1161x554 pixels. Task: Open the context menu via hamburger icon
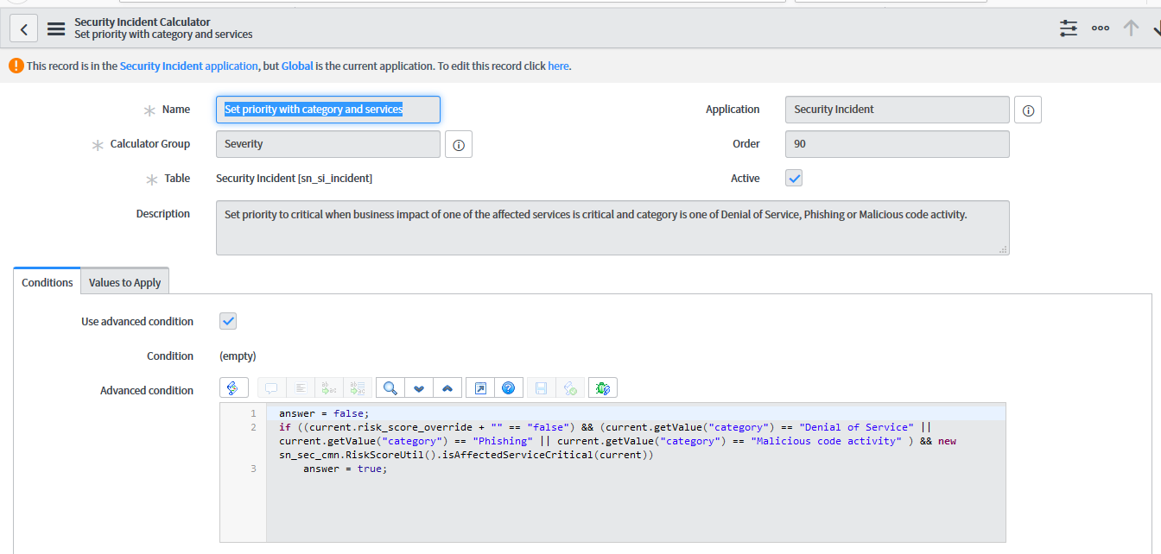(x=55, y=27)
